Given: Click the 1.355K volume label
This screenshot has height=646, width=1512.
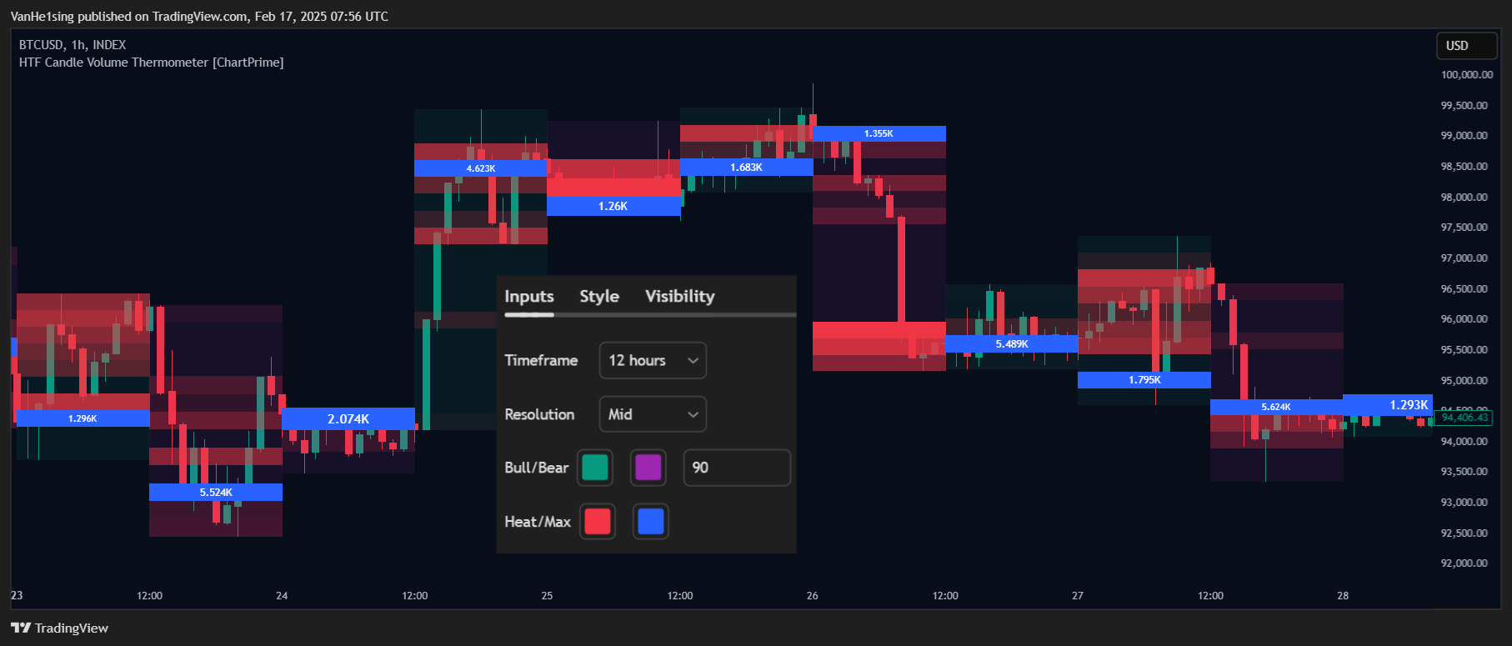Looking at the screenshot, I should [879, 133].
